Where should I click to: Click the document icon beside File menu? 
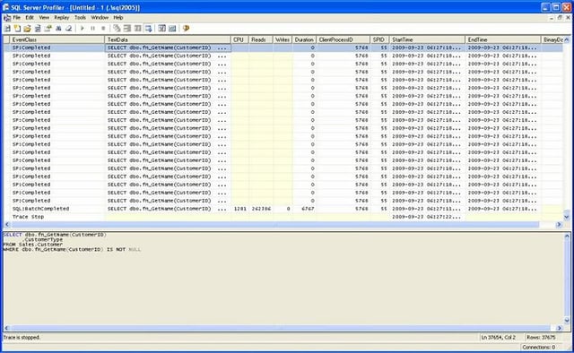click(x=7, y=18)
